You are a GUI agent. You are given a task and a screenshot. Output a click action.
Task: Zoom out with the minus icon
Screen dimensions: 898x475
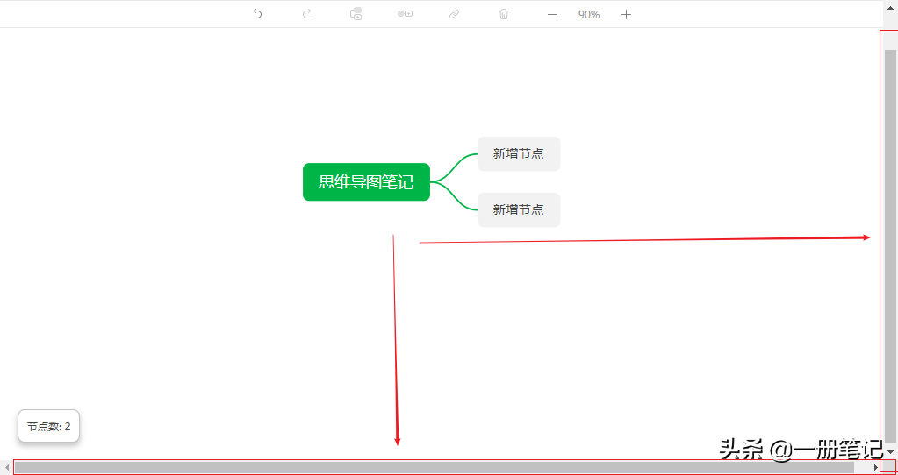(x=552, y=15)
